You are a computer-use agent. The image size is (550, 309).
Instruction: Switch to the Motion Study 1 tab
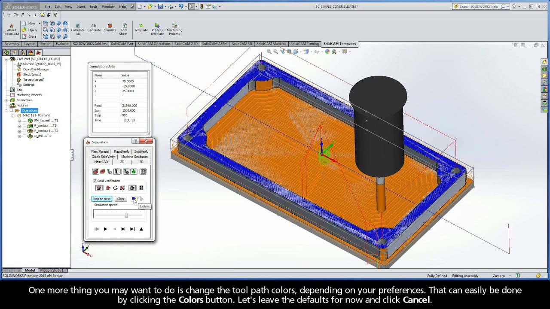click(52, 270)
